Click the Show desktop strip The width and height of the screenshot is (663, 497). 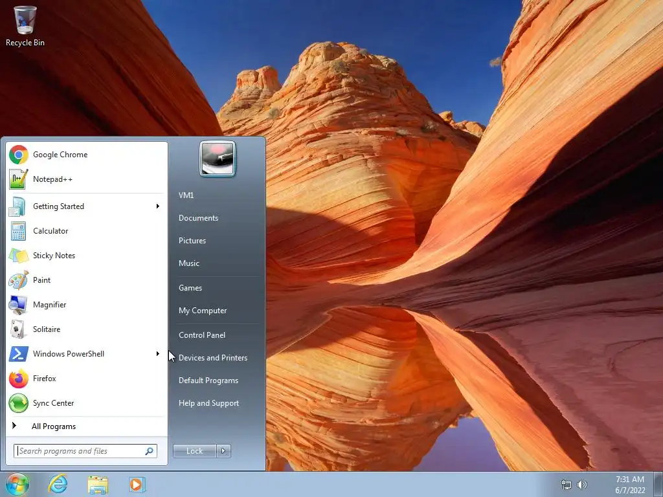tap(658, 484)
